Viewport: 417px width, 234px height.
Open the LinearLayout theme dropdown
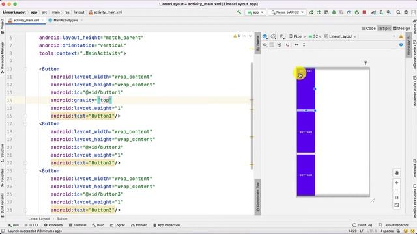click(340, 36)
